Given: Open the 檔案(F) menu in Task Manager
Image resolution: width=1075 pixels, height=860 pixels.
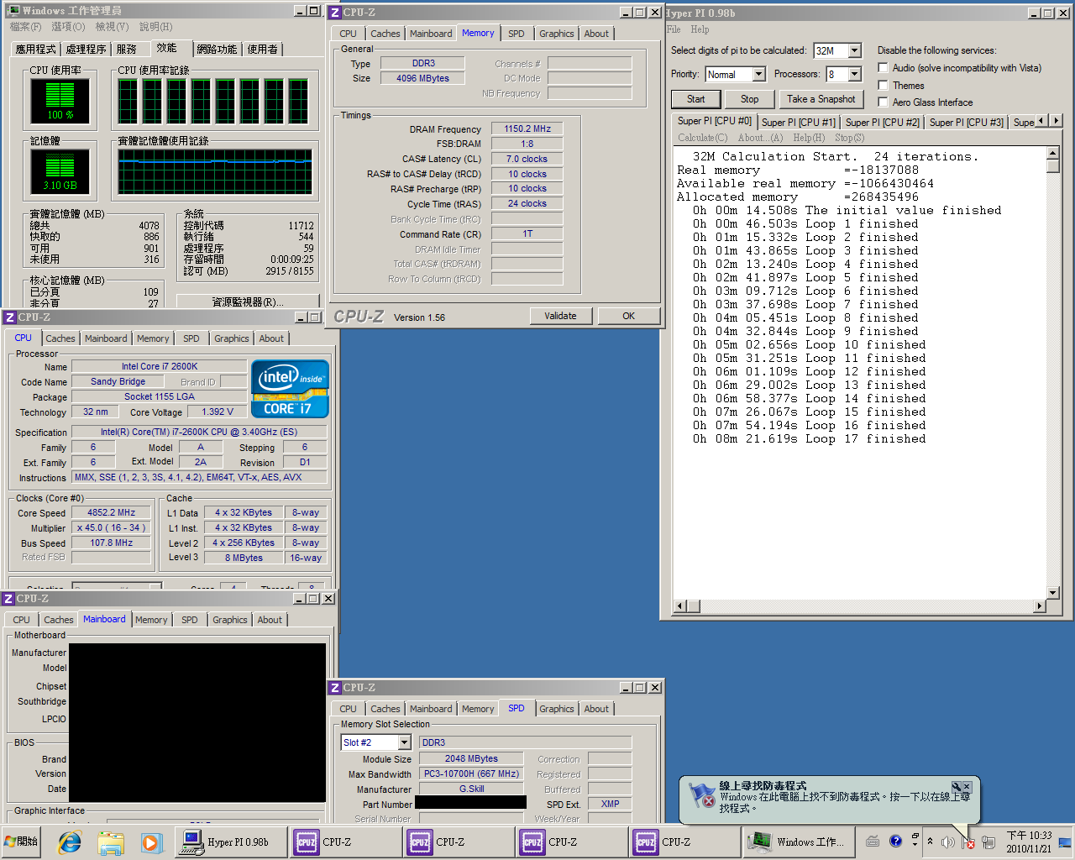Looking at the screenshot, I should click(x=25, y=27).
